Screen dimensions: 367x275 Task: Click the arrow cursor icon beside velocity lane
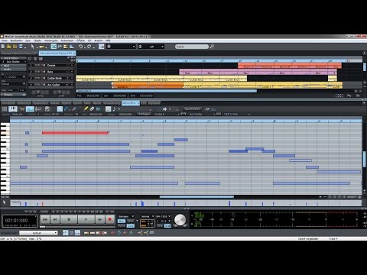click(x=5, y=202)
